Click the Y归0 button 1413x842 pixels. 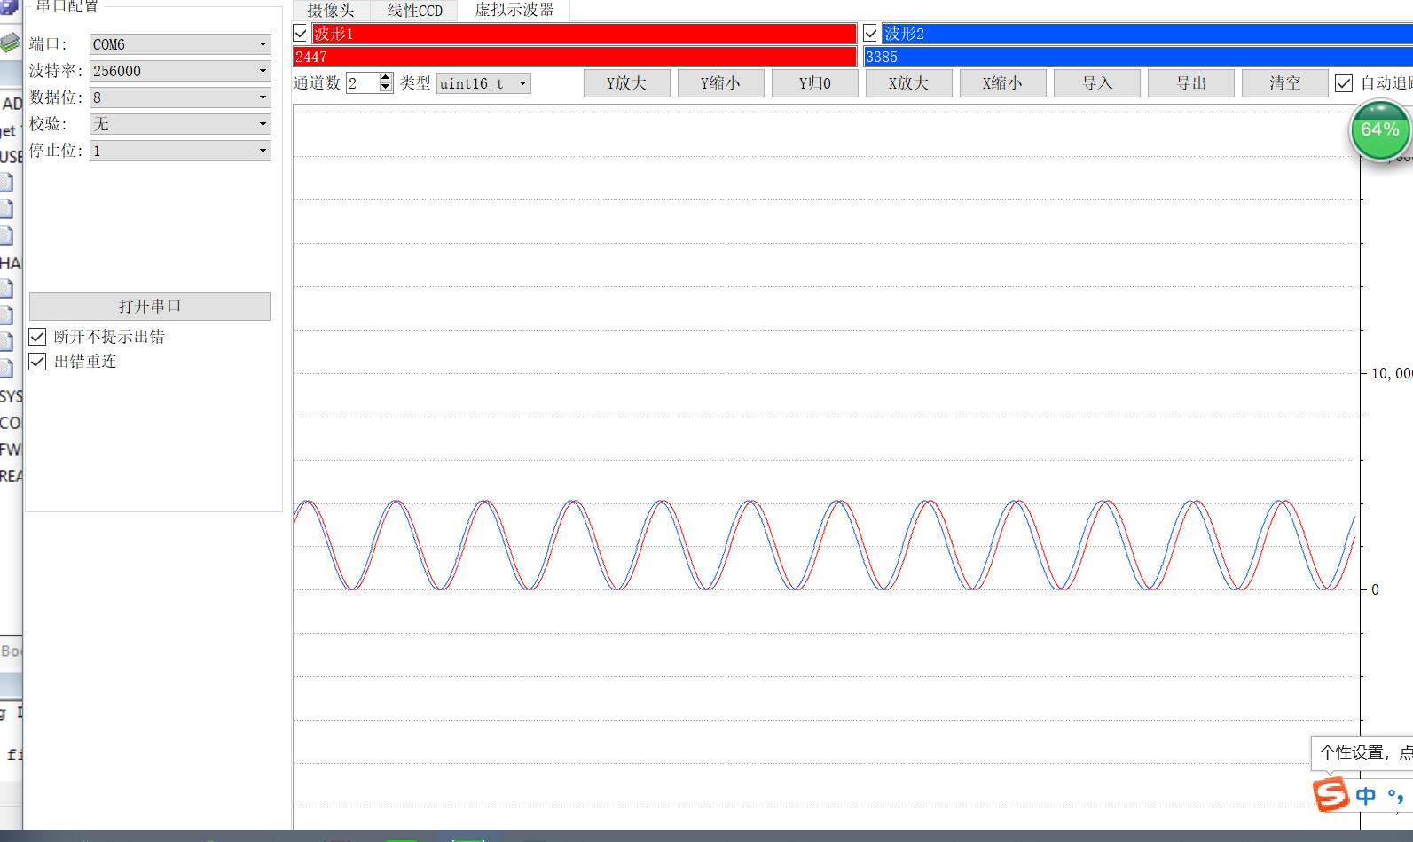814,83
